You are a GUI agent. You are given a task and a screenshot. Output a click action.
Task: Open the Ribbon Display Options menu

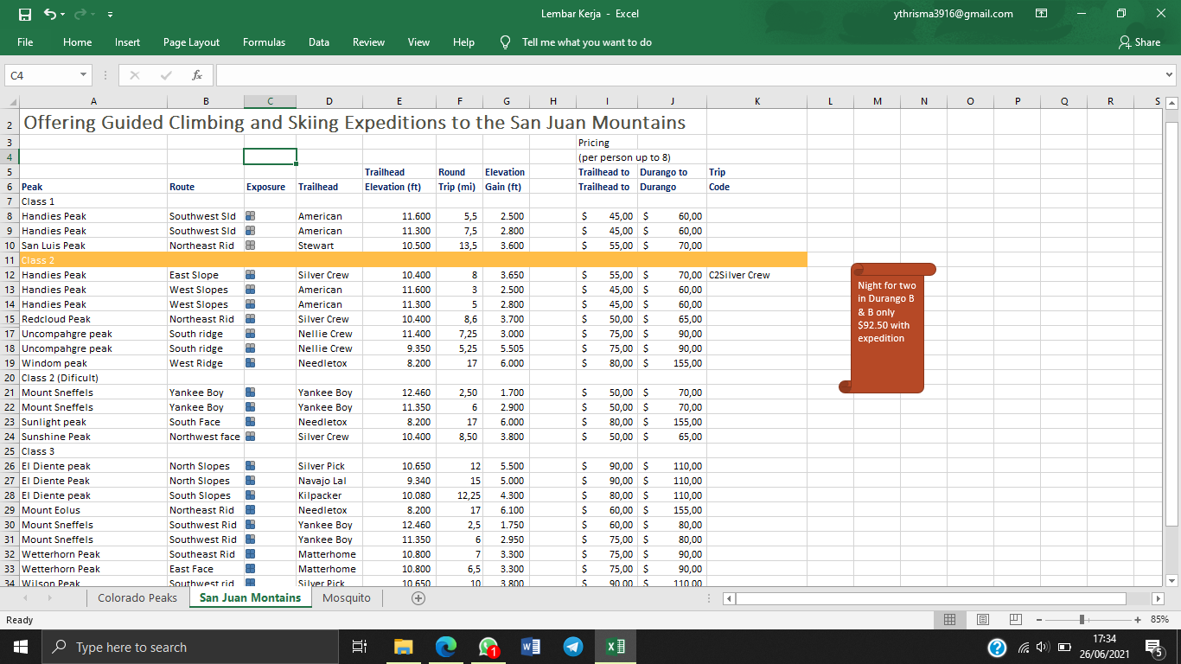click(x=1042, y=14)
